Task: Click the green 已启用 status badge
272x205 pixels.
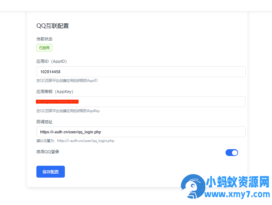Action: coord(44,48)
